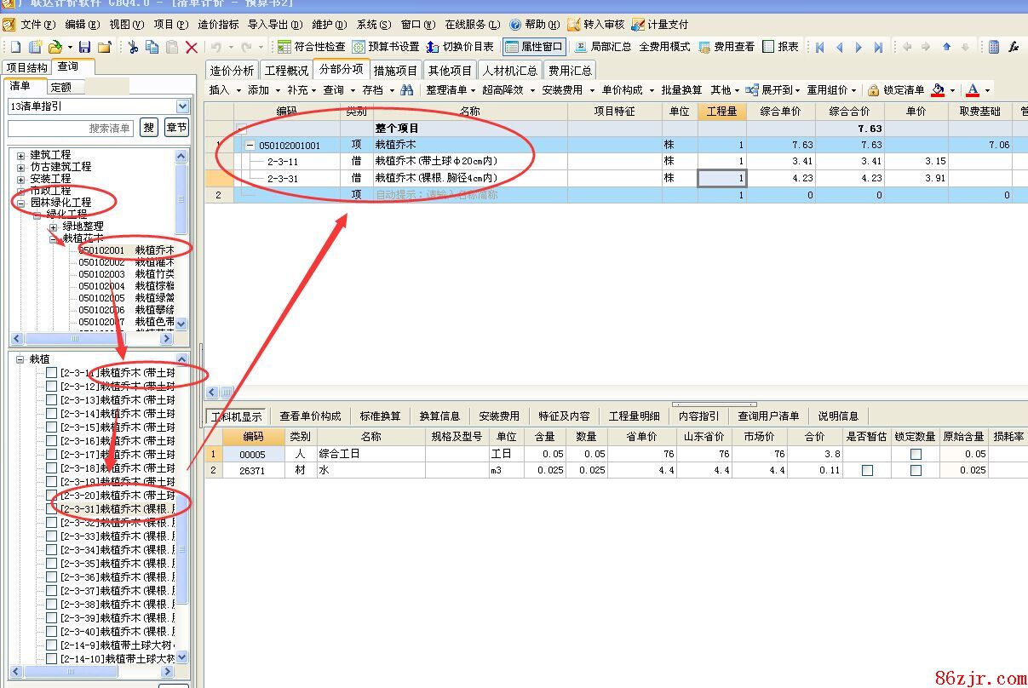
Task: Tick the 锁定数量 checkbox for 综合工日
Action: pos(916,455)
